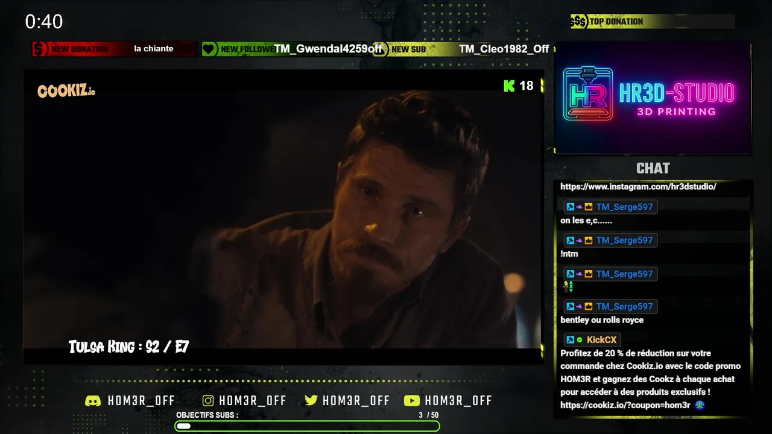Click the Tulsa King video frame
The image size is (772, 434).
(x=283, y=217)
